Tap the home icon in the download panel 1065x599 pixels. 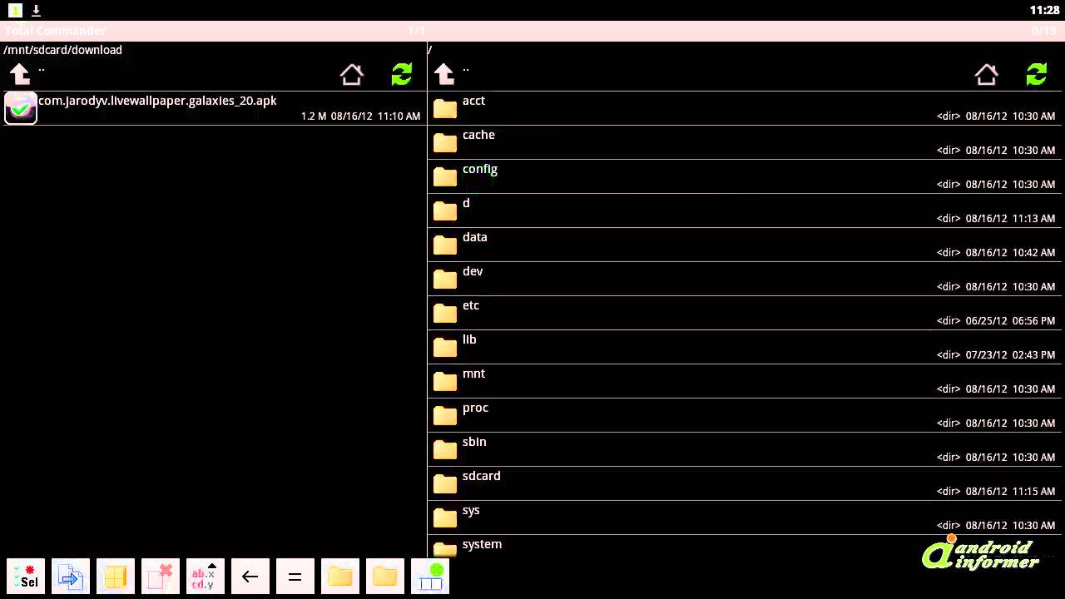pyautogui.click(x=352, y=74)
